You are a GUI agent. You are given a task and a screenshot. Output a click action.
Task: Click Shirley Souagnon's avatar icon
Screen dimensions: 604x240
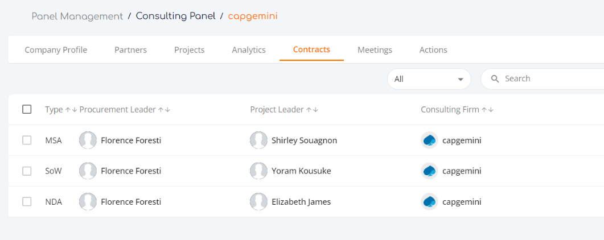coord(258,140)
